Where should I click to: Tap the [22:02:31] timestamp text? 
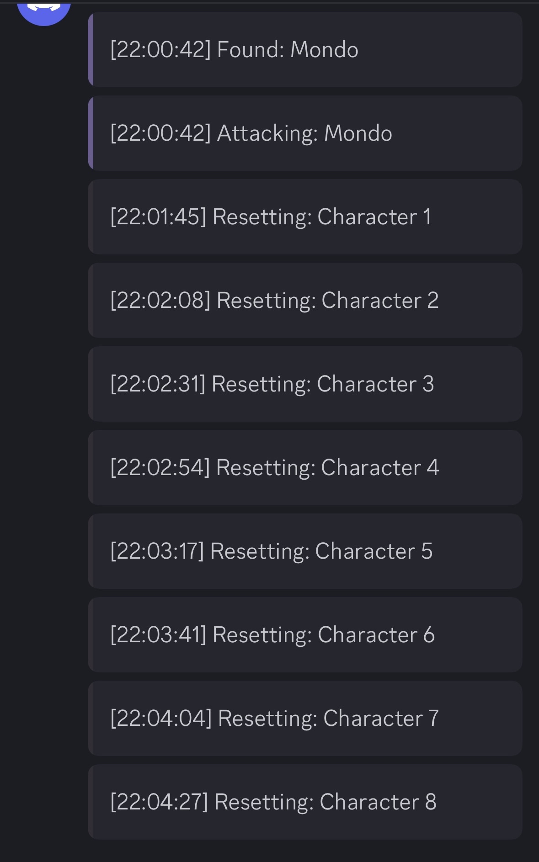click(158, 384)
